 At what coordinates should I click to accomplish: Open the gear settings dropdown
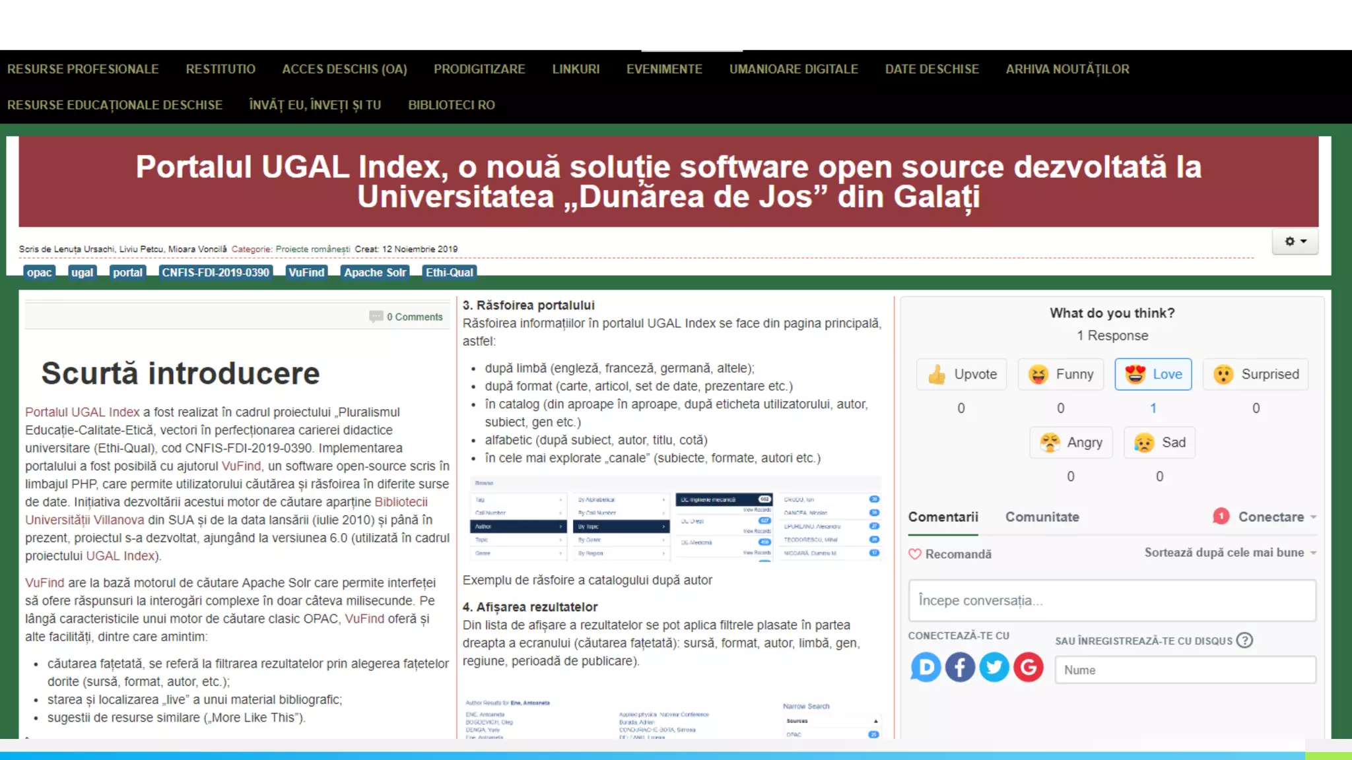tap(1295, 241)
